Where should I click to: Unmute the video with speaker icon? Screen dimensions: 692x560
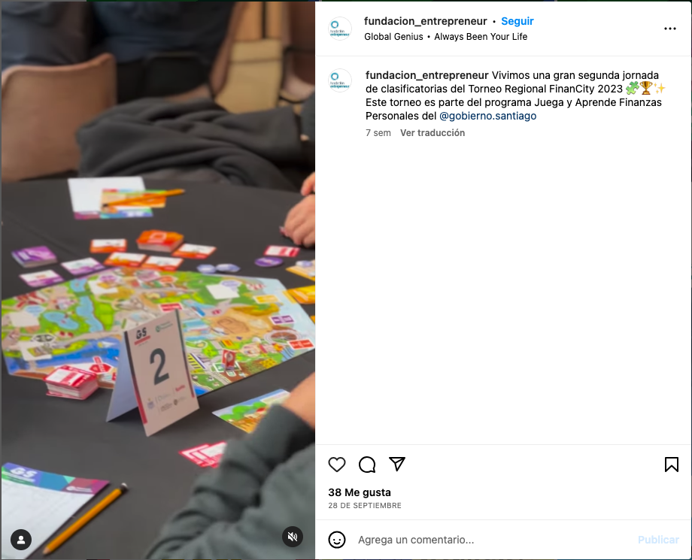[293, 536]
